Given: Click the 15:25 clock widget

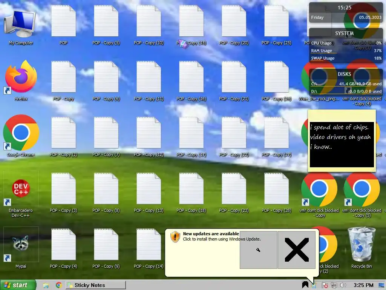Looking at the screenshot, I should (345, 8).
